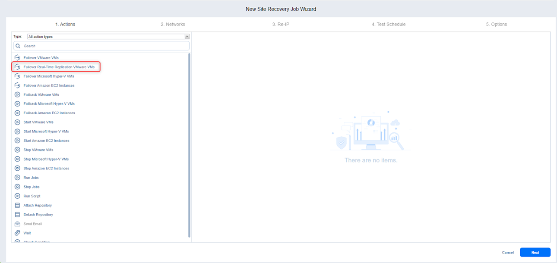Screen dimensions: 557x263
Task: Open the Test Schedule step
Action: tap(389, 24)
